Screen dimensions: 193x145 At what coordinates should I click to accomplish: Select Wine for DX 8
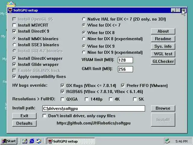(84, 33)
